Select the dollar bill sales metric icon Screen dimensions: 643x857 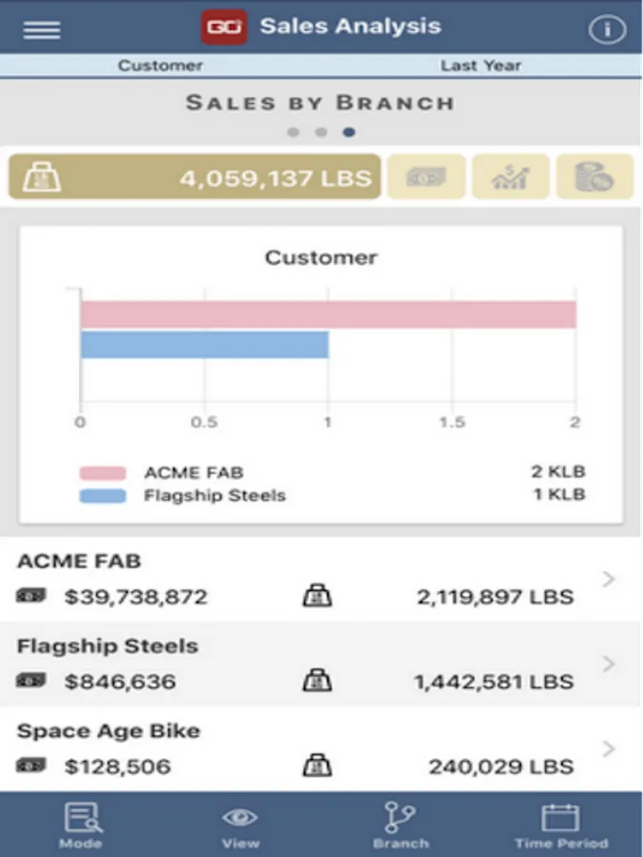pyautogui.click(x=424, y=177)
